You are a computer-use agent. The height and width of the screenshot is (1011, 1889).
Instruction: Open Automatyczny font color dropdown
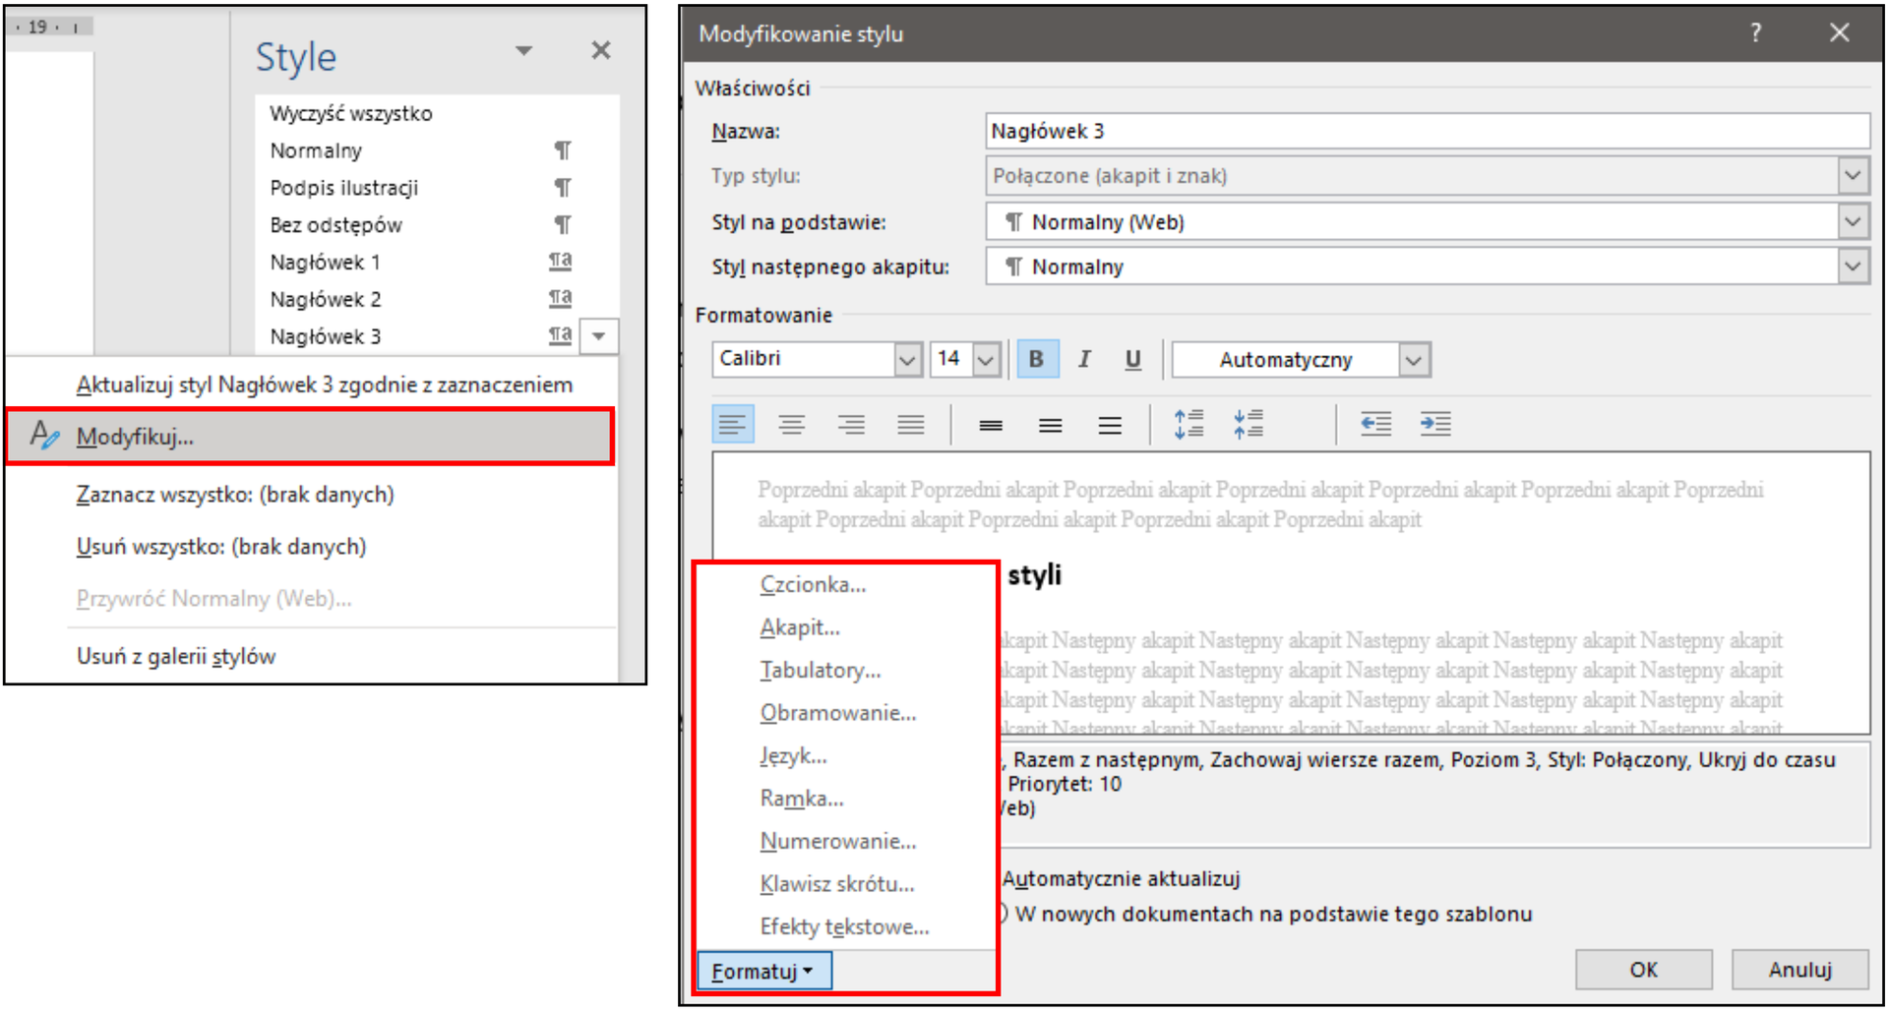pyautogui.click(x=1414, y=360)
